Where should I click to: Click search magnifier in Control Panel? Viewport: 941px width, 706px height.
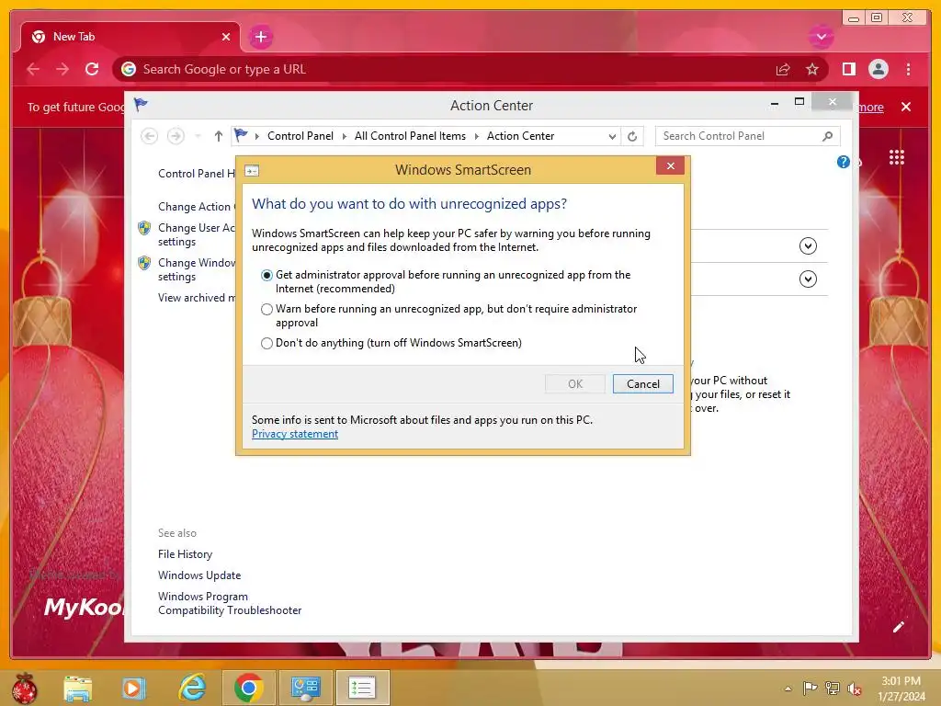828,136
